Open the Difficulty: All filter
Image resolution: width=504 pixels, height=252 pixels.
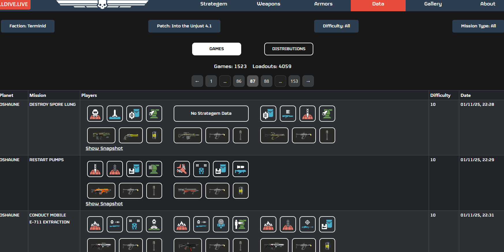[x=336, y=26]
